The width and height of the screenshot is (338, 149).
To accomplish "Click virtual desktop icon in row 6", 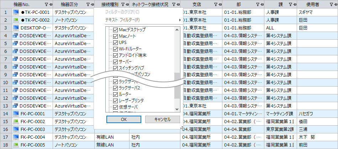I will coord(15,51).
